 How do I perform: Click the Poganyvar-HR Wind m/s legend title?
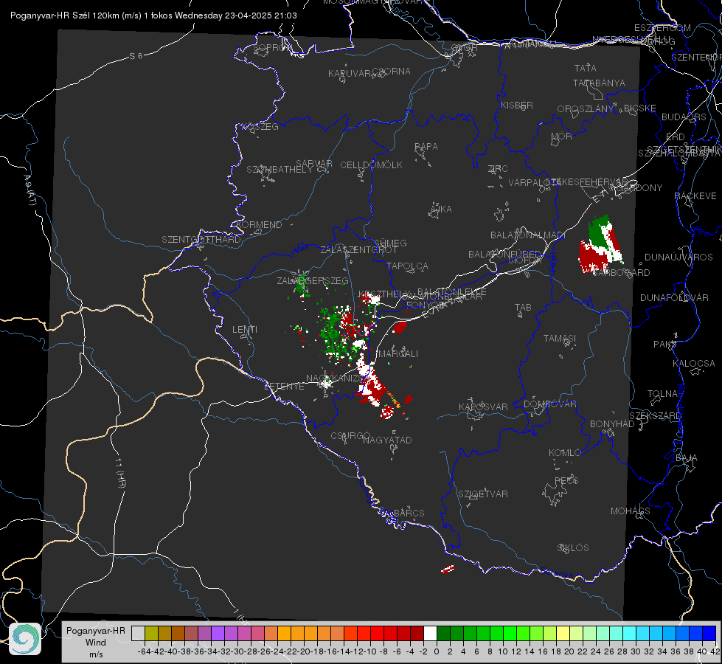tap(96, 643)
